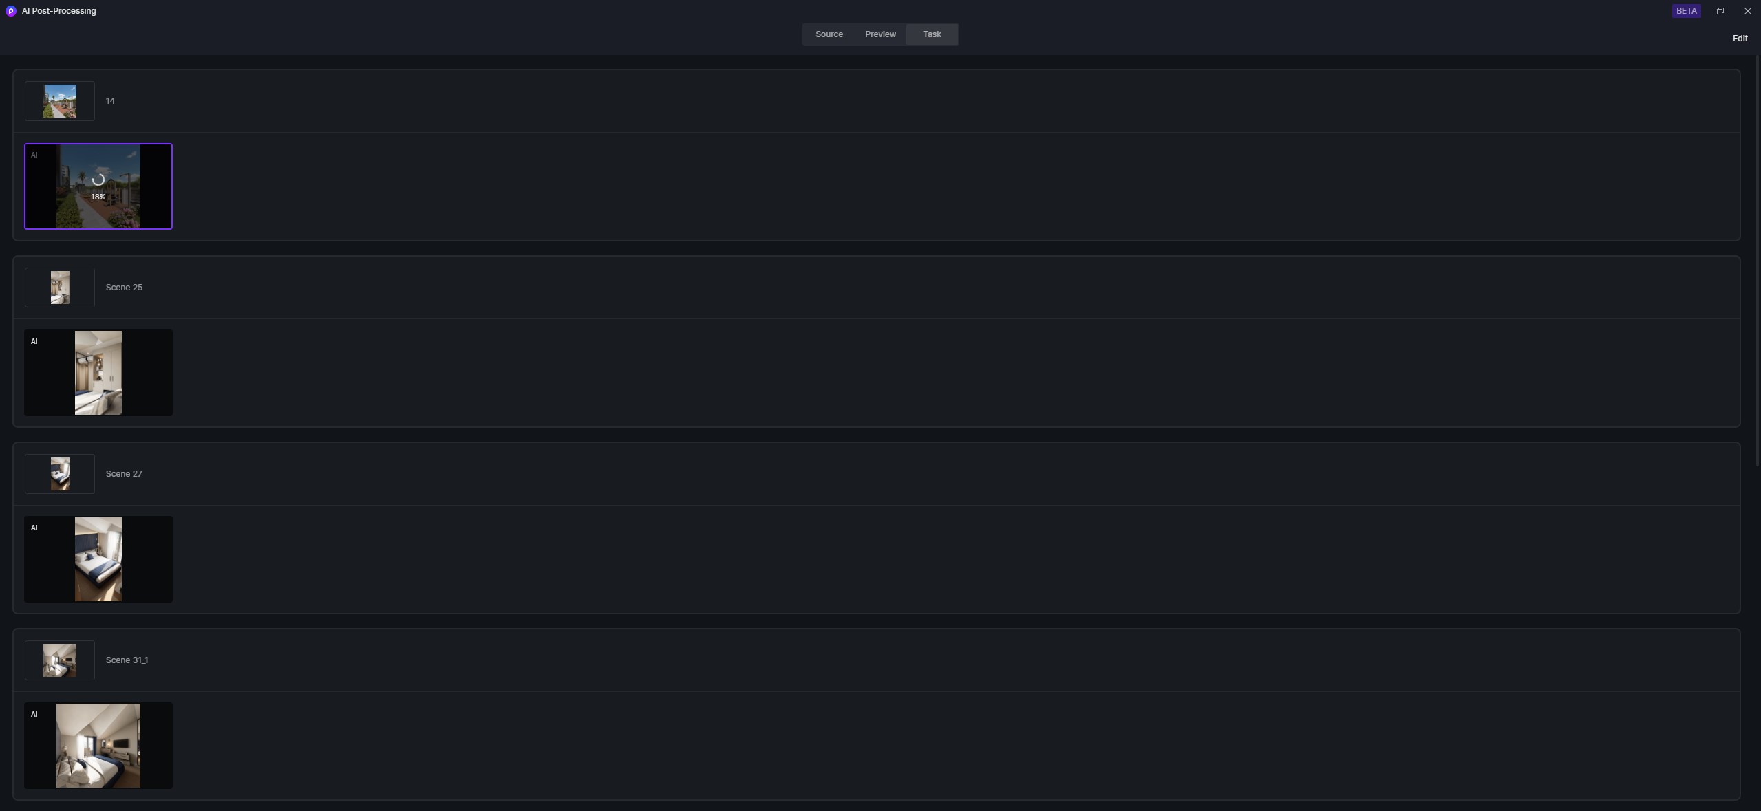Viewport: 1761px width, 811px height.
Task: Switch to the Preview tab
Action: click(880, 34)
